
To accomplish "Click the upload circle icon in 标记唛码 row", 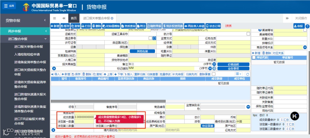I will pyautogui.click(x=214, y=68).
